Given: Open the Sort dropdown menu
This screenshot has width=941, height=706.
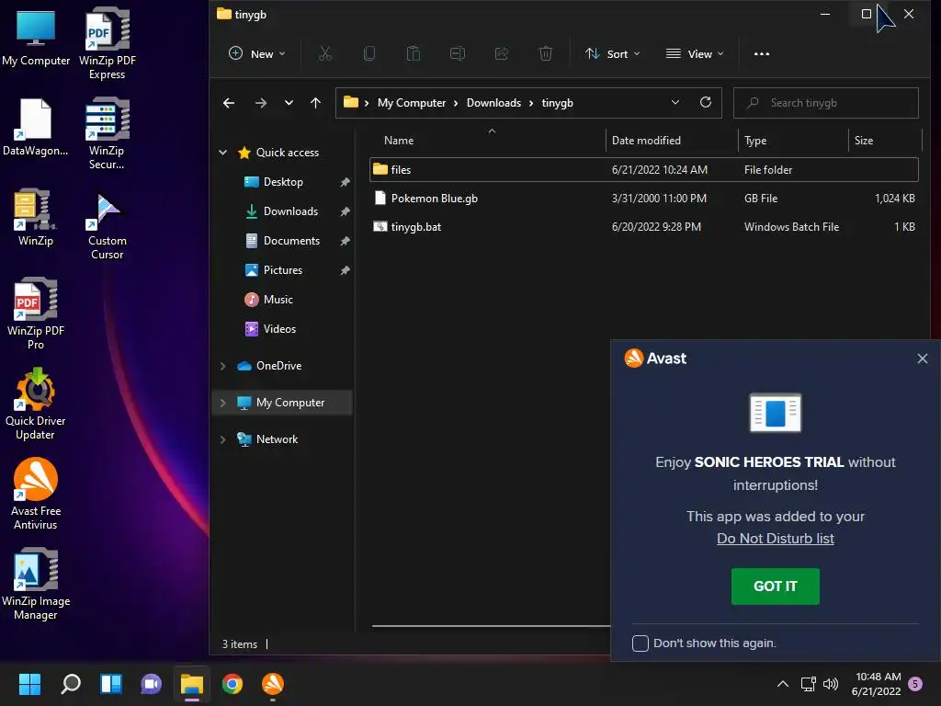Looking at the screenshot, I should tap(613, 54).
